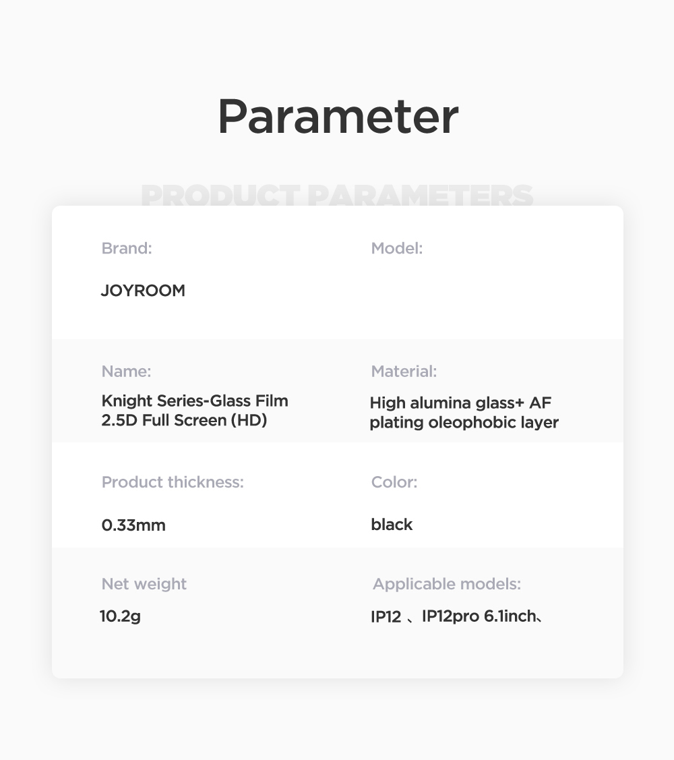Click the 10.2g weight value
The width and height of the screenshot is (674, 760).
pos(120,616)
